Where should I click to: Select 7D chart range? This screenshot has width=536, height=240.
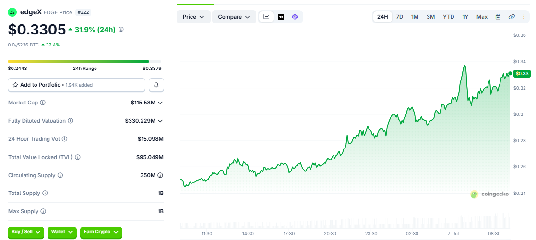399,17
